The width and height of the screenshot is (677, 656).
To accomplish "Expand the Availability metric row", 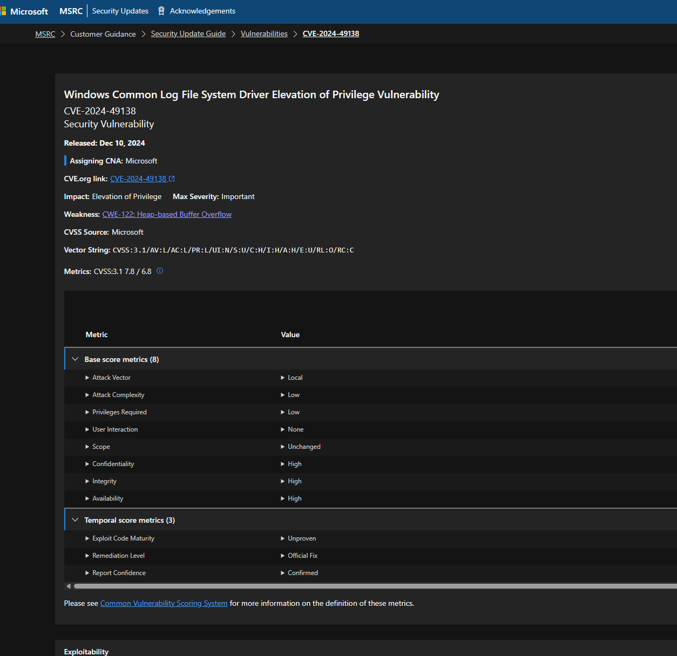I will (87, 498).
